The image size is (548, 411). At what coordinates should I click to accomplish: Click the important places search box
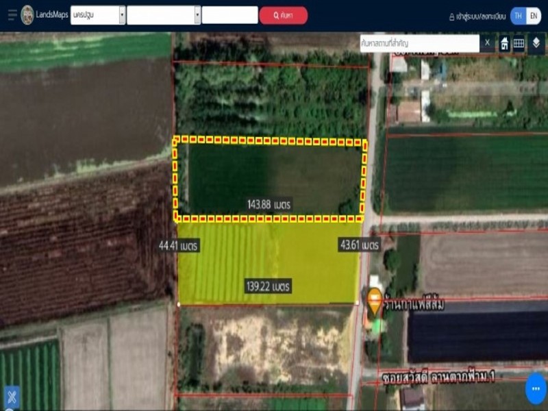click(419, 43)
